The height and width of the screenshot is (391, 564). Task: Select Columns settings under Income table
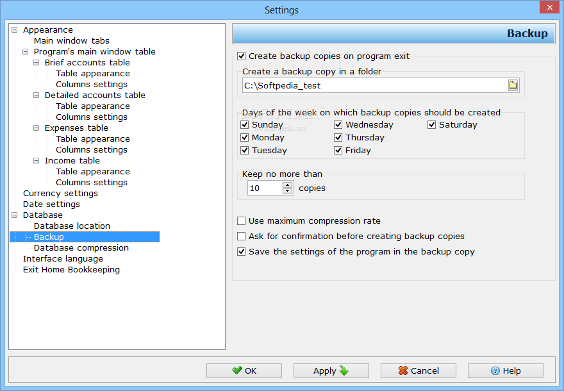(x=92, y=183)
